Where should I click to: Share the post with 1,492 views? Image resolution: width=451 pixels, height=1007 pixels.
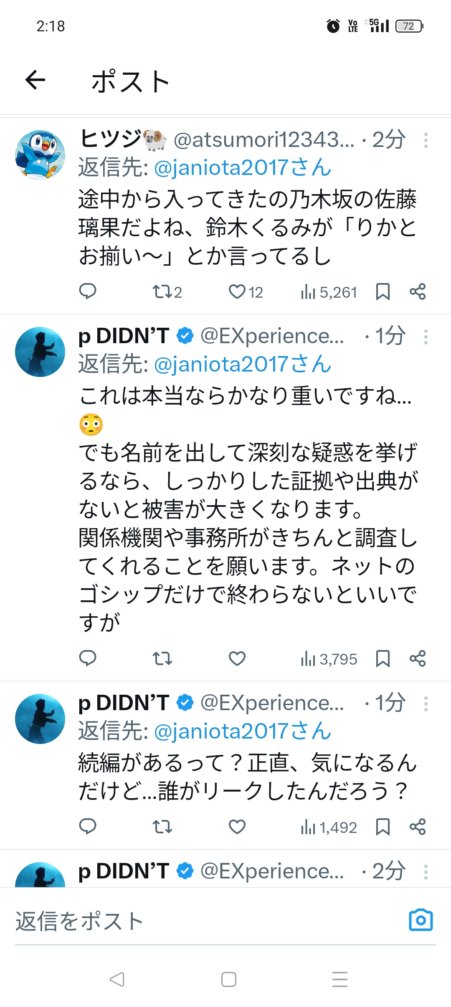(418, 827)
